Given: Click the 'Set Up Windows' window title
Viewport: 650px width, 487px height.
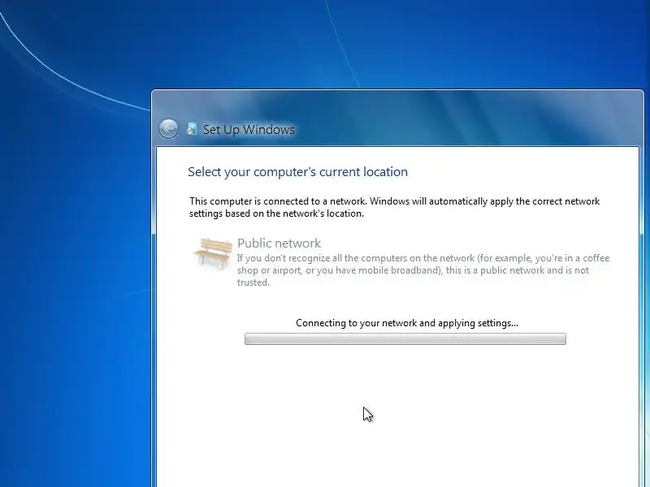Looking at the screenshot, I should coord(249,129).
